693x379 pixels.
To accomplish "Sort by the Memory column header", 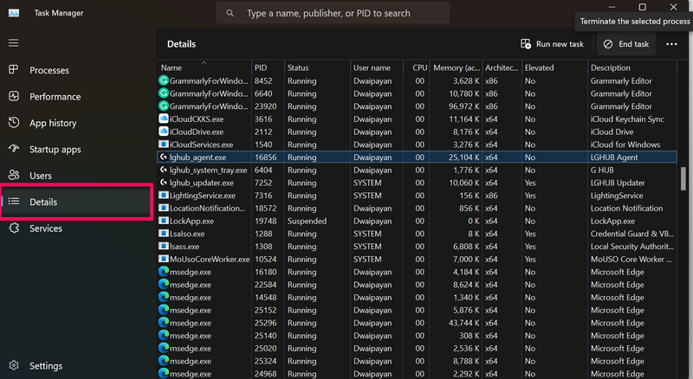I will coord(457,67).
